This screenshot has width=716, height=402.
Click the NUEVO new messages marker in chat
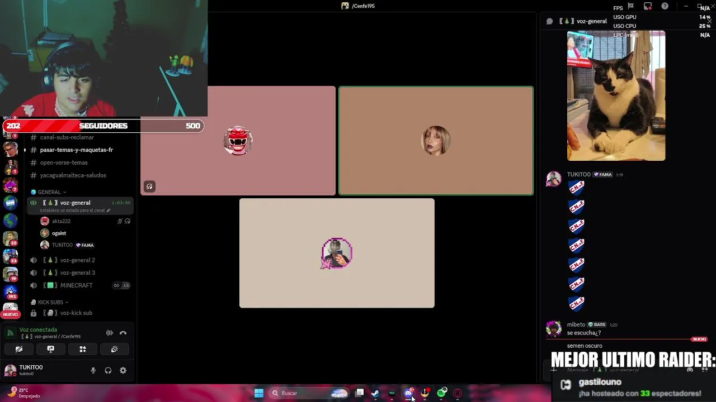point(699,339)
